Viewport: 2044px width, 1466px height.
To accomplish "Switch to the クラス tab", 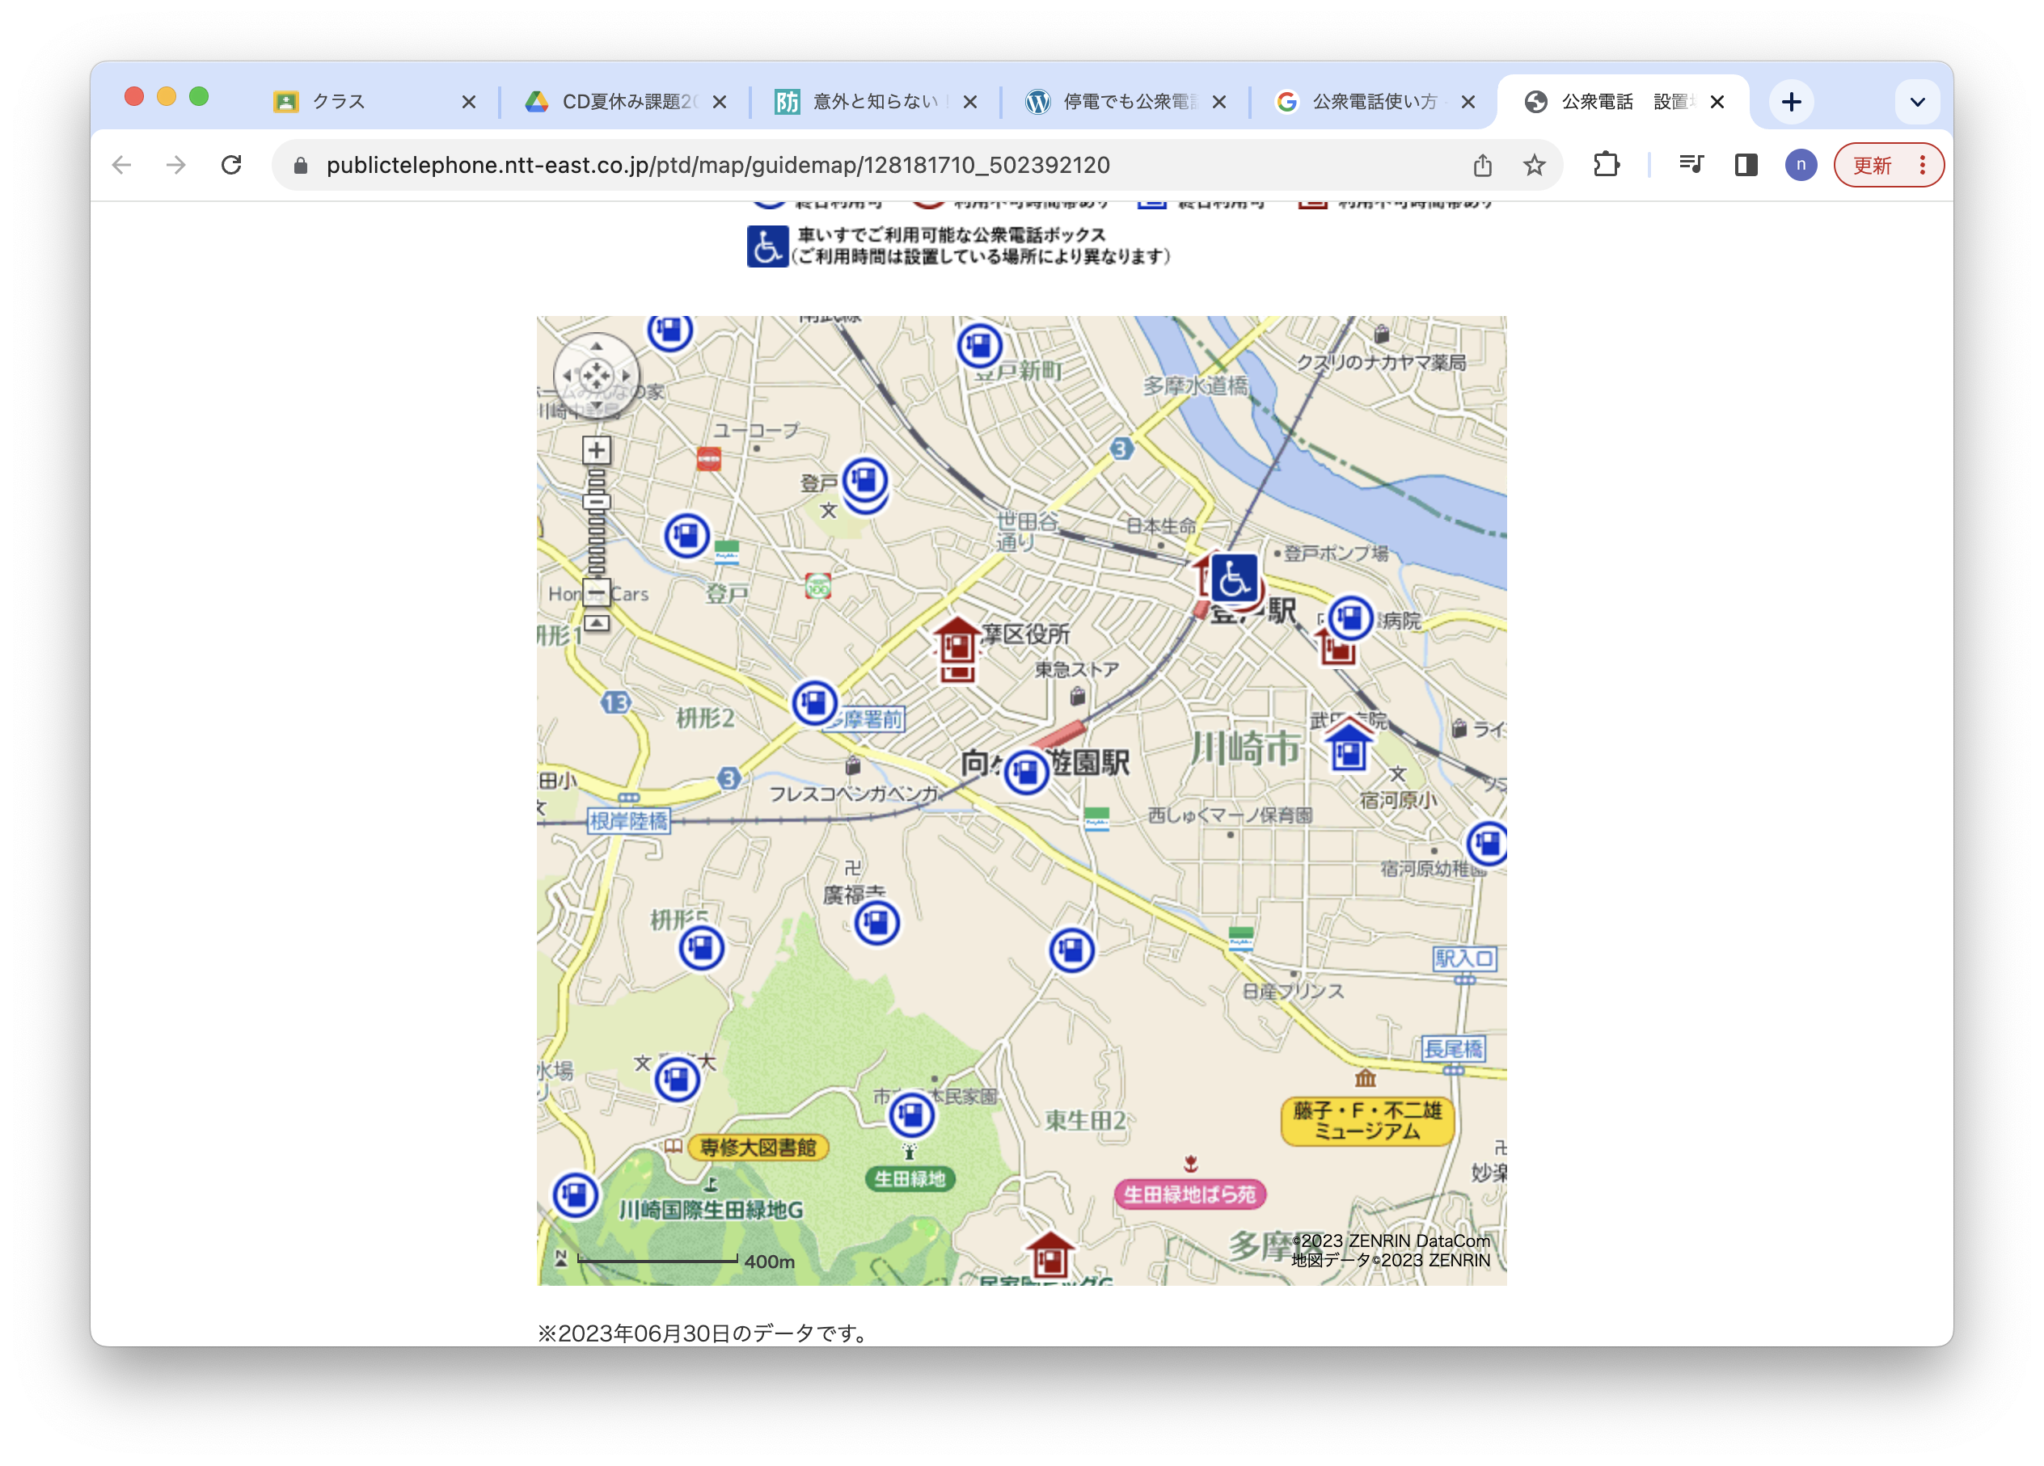I will click(x=339, y=102).
